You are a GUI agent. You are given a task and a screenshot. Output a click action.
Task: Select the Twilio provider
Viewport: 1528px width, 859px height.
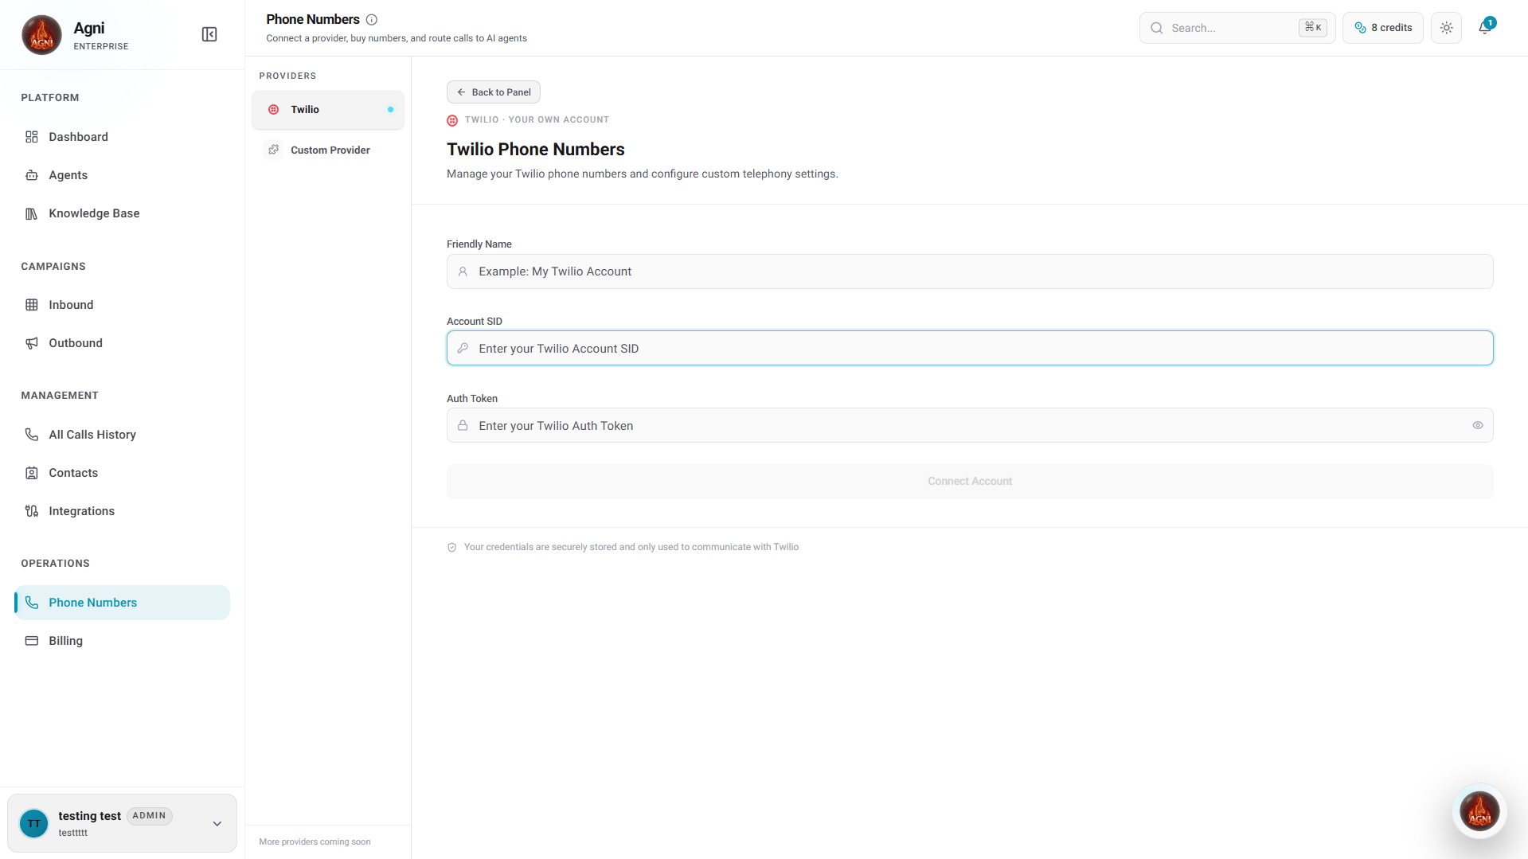point(328,110)
